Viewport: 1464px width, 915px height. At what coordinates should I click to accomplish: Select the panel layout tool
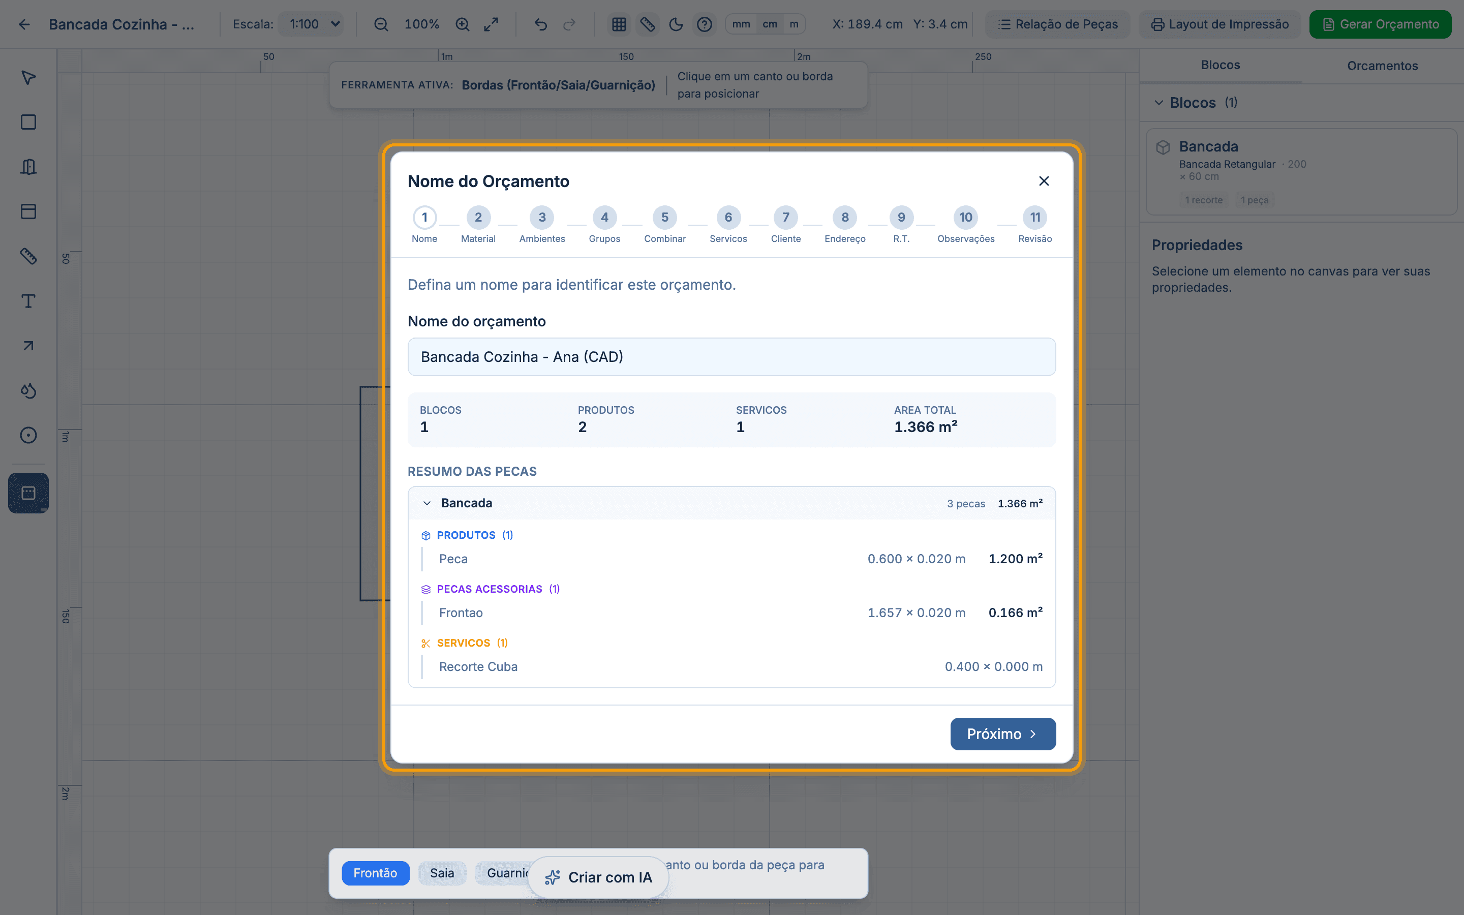(28, 211)
